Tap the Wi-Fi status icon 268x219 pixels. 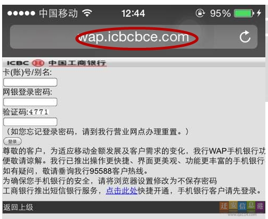tap(87, 13)
